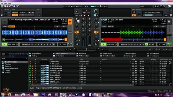Skip to start of Deck B stripe
The height and width of the screenshot is (97, 173).
(102, 39)
